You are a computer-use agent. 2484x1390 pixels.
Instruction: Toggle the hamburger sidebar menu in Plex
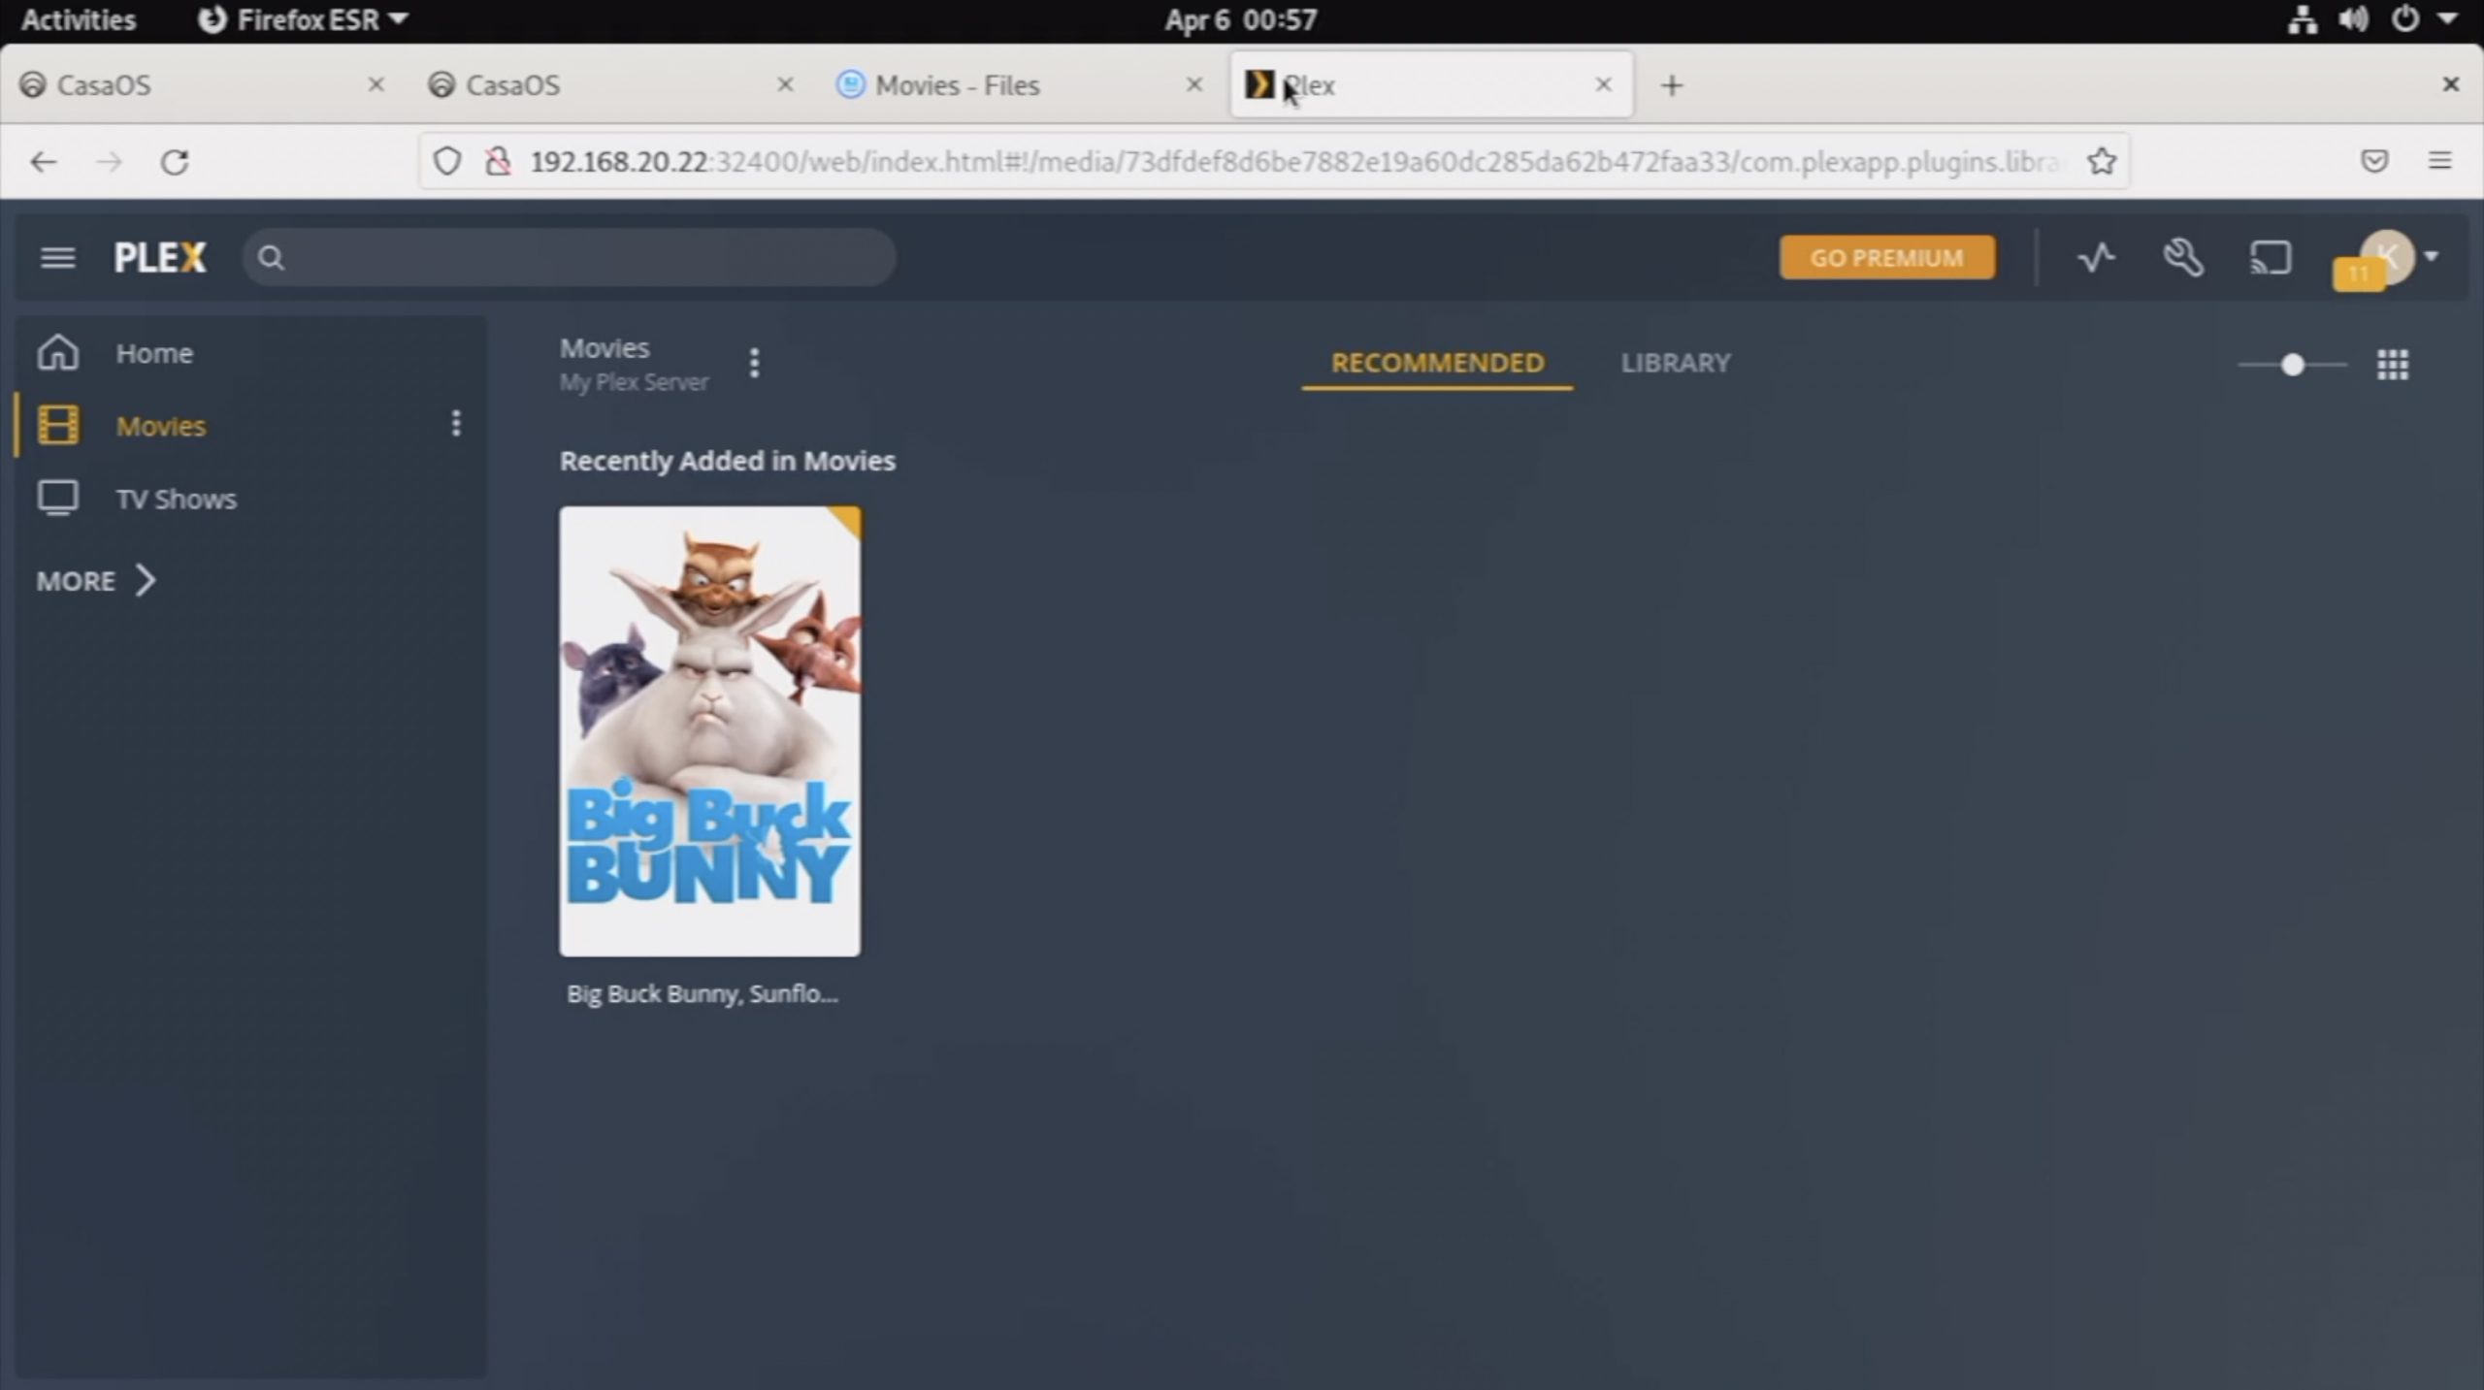pyautogui.click(x=57, y=258)
